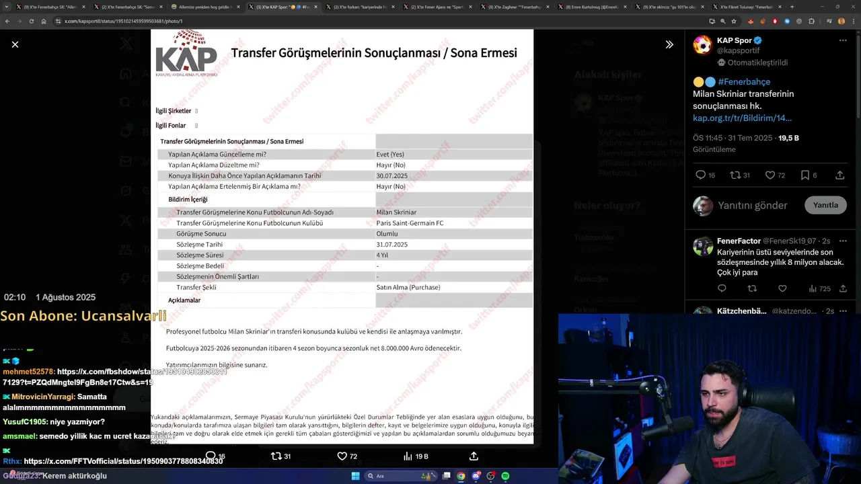Open the three-dot menu on KAP Spor tweet
Image resolution: width=861 pixels, height=484 pixels.
[843, 40]
